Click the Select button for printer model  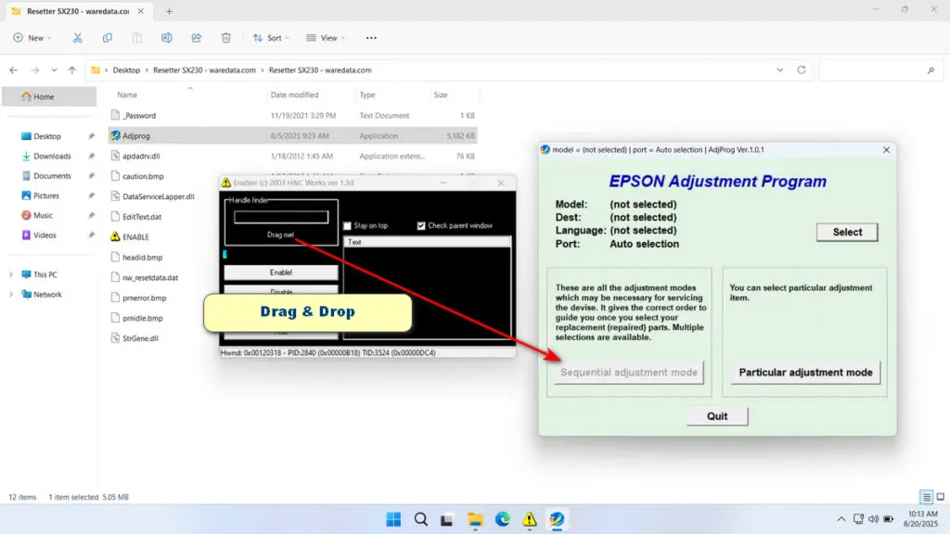(x=846, y=232)
